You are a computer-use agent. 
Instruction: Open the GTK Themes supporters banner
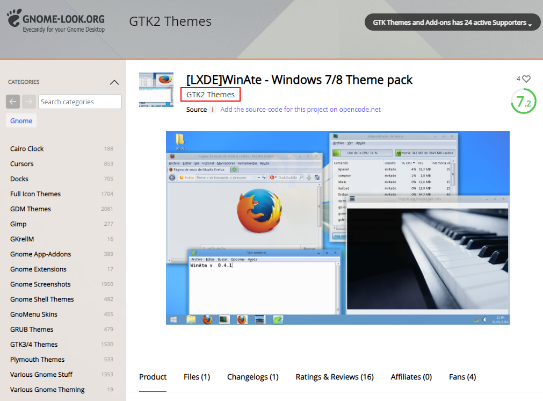(452, 23)
